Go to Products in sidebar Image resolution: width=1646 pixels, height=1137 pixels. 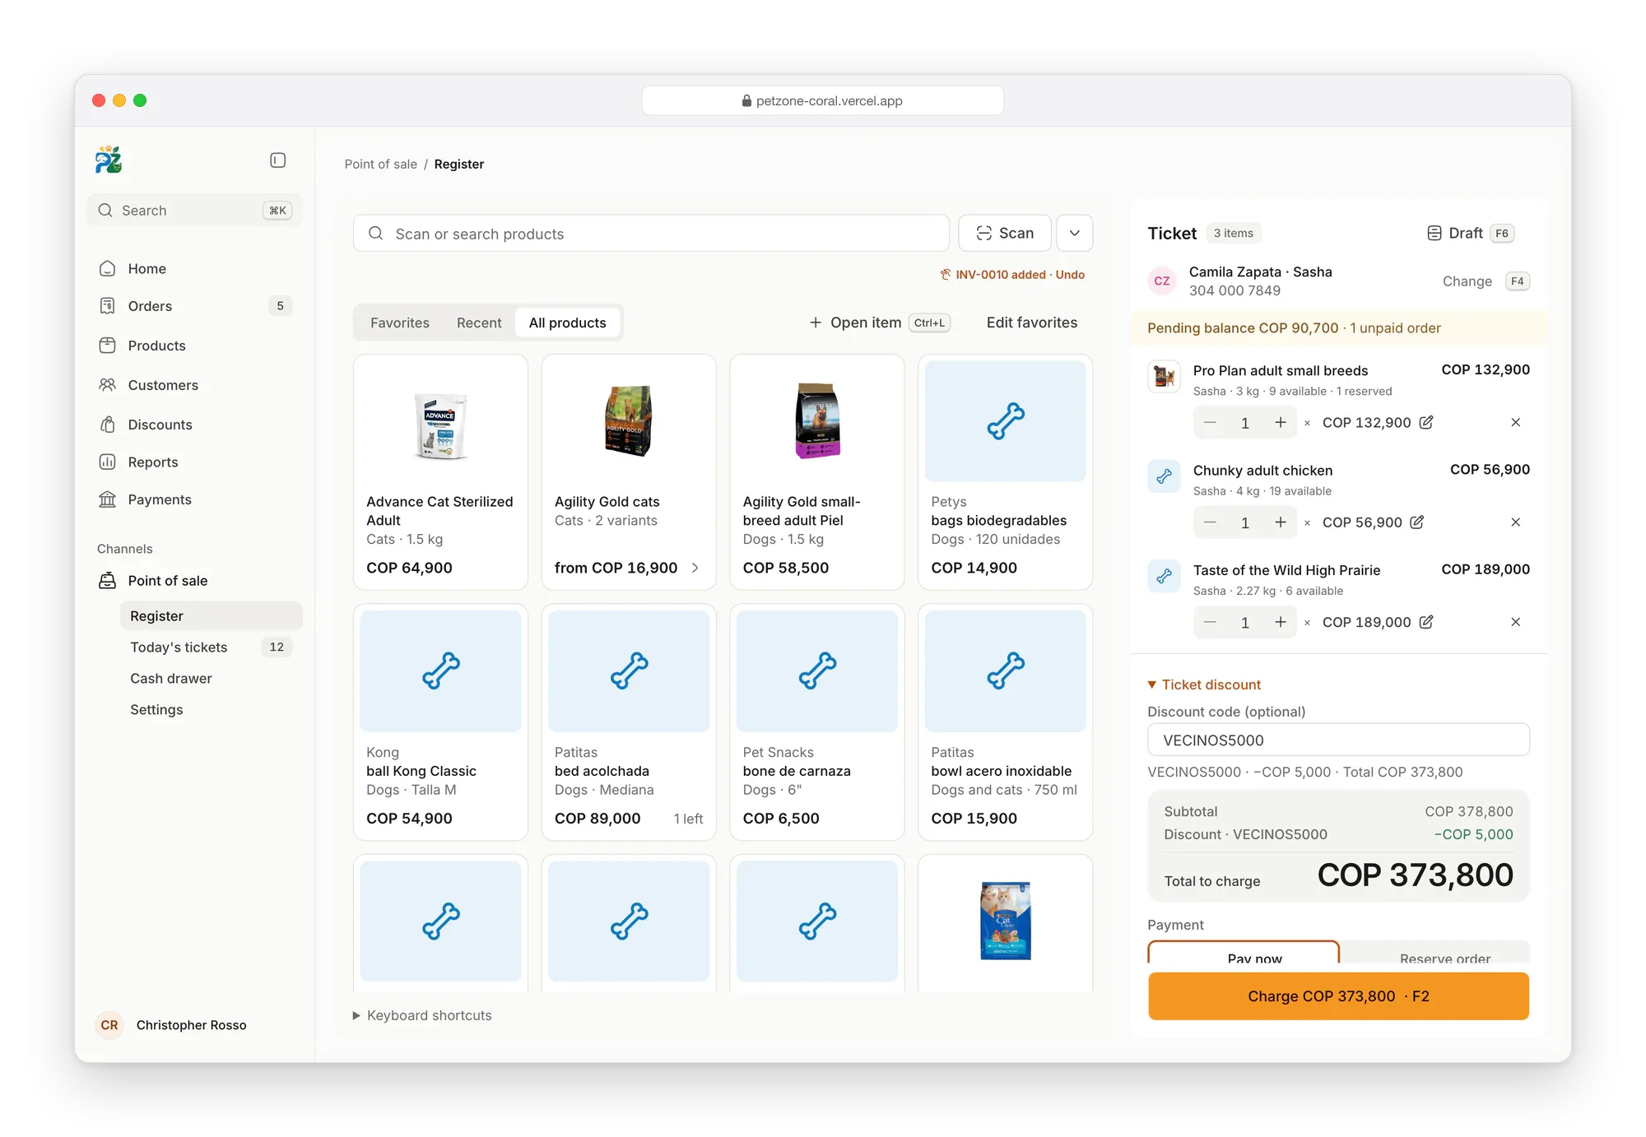194,346
